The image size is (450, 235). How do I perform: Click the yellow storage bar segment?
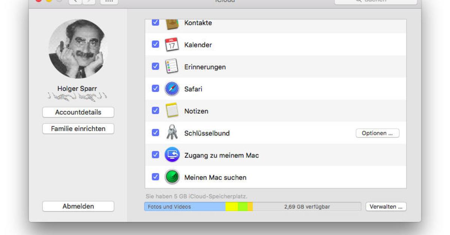point(232,207)
